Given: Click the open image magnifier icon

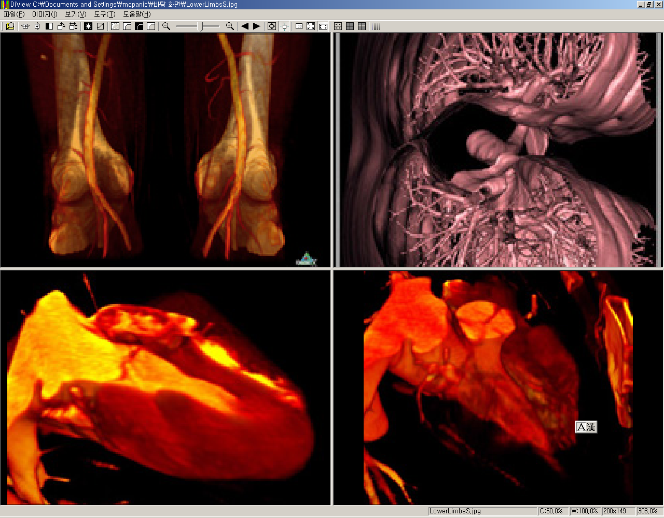Looking at the screenshot, I should click(10, 26).
